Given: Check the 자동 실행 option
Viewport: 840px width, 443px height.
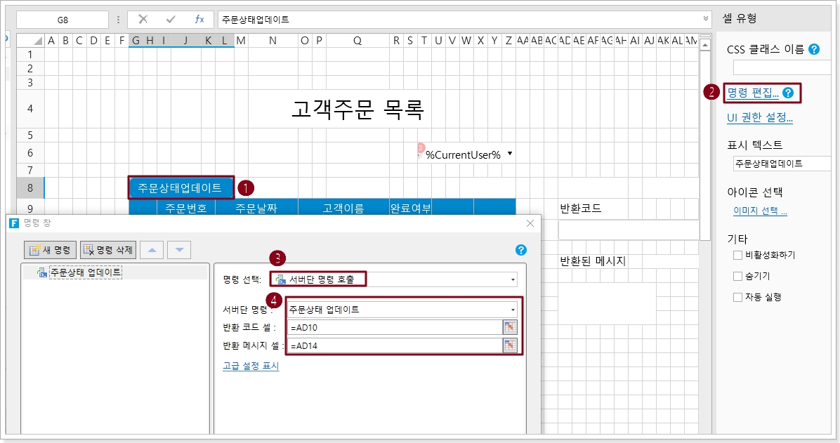Looking at the screenshot, I should pyautogui.click(x=737, y=297).
